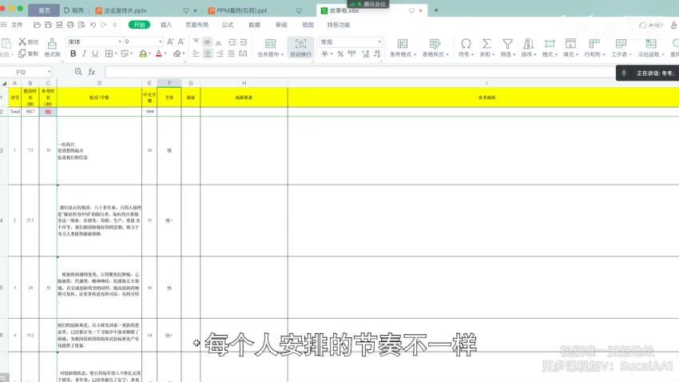Cut selection with the 剪切 scissors
This screenshot has width=679, height=382.
pos(28,42)
